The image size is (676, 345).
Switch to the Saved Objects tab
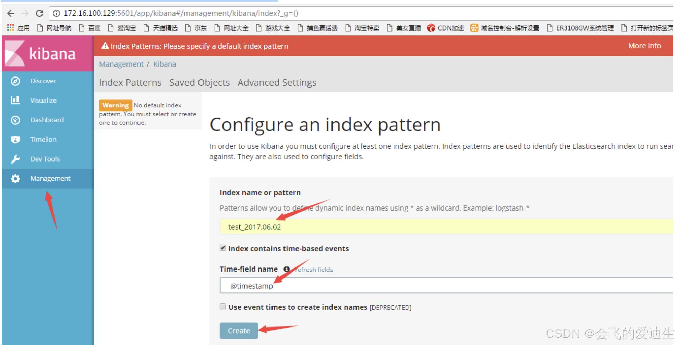click(200, 83)
